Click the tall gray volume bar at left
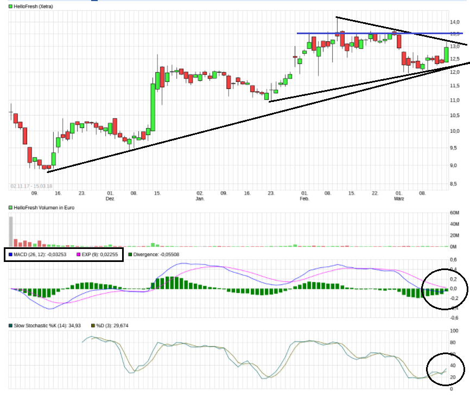Screen dimensions: 470x397 (x=10, y=232)
